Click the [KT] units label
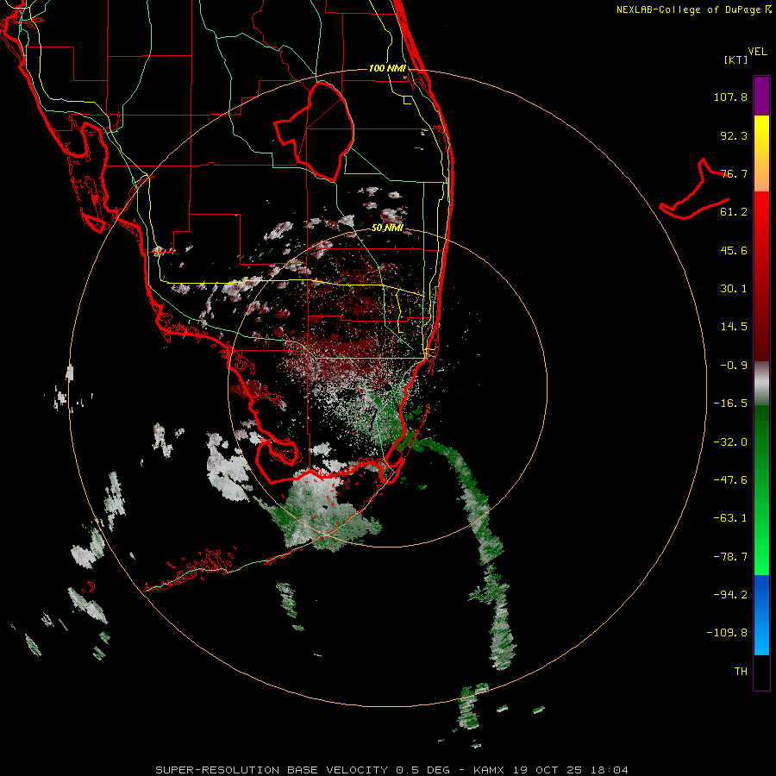The image size is (776, 776). pyautogui.click(x=736, y=59)
